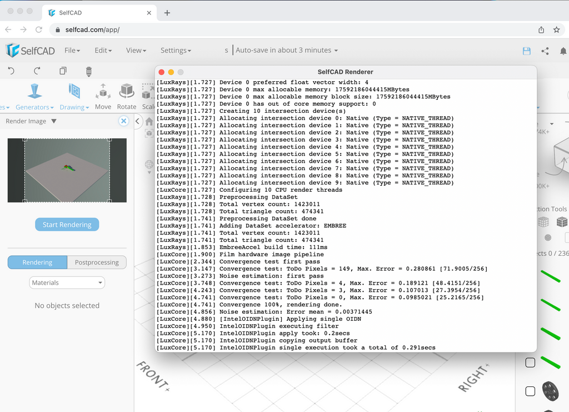Select the Rotate tool

127,96
